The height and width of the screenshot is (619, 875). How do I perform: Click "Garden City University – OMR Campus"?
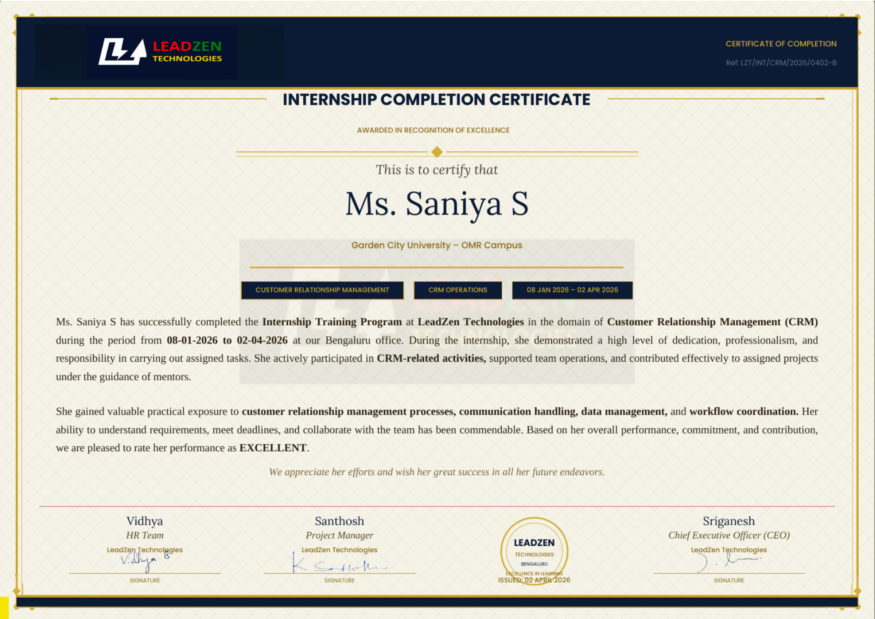tap(437, 245)
